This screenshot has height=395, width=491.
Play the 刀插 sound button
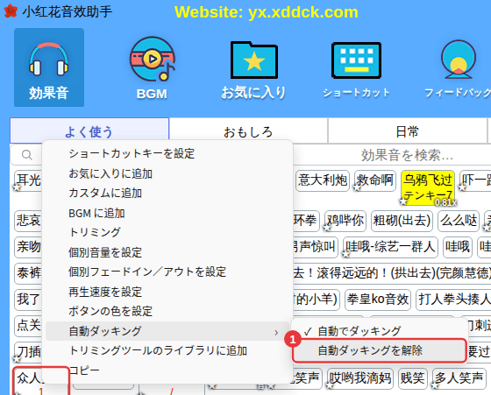[28, 352]
